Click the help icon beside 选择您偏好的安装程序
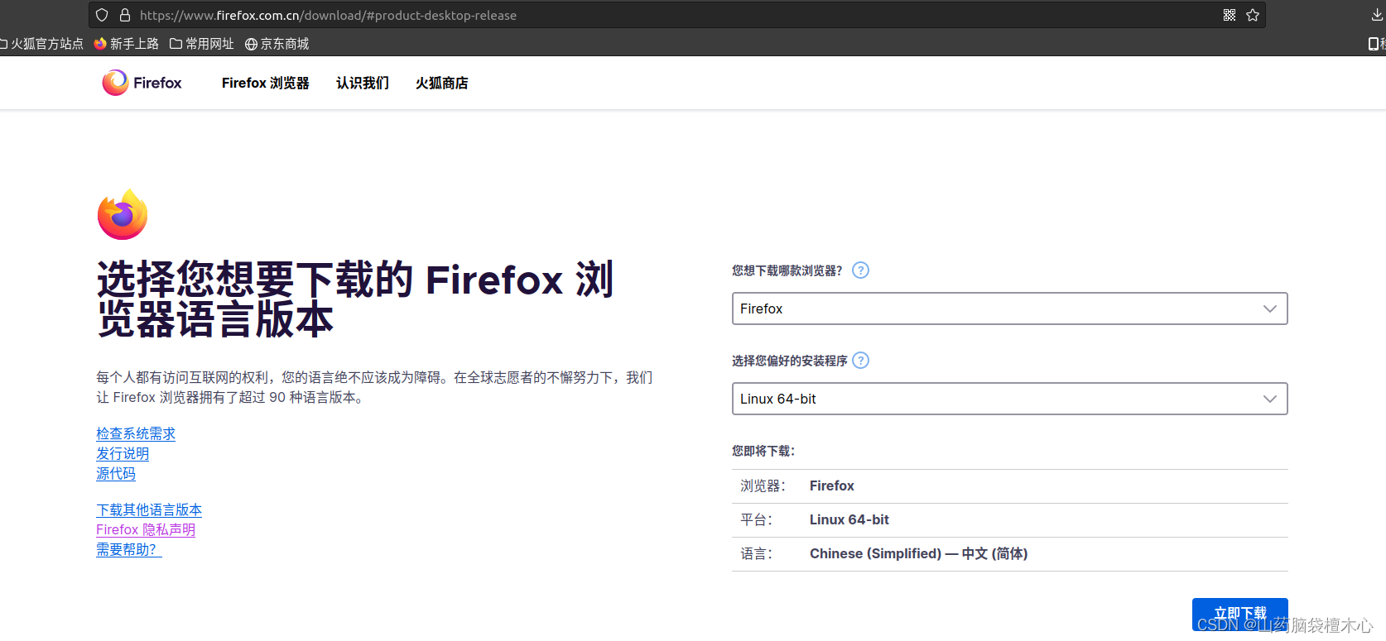 pos(861,361)
